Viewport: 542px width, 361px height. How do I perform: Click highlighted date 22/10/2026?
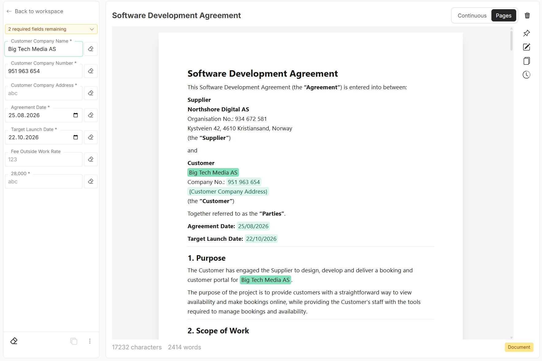tap(261, 239)
